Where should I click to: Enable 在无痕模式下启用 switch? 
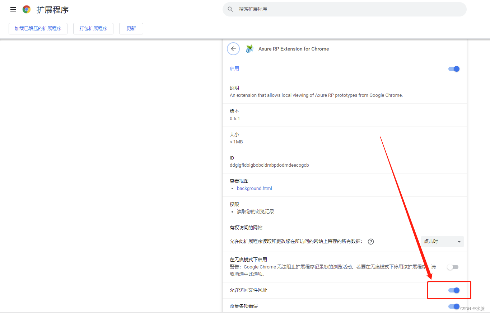pos(453,267)
